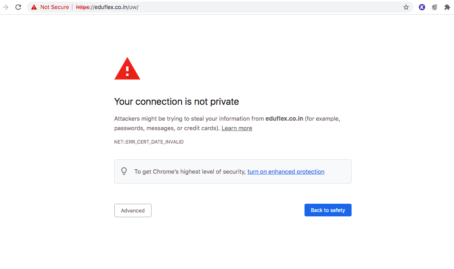The height and width of the screenshot is (269, 454).
Task: Click the NET::ERR_CERT_DATE_INVALID error code
Action: coord(149,142)
